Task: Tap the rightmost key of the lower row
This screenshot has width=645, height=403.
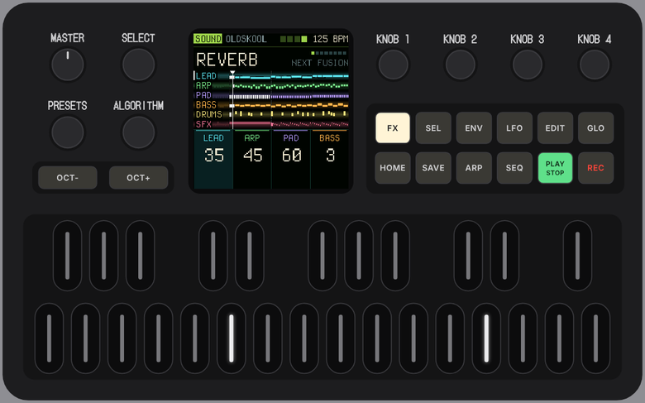Action: (x=595, y=338)
